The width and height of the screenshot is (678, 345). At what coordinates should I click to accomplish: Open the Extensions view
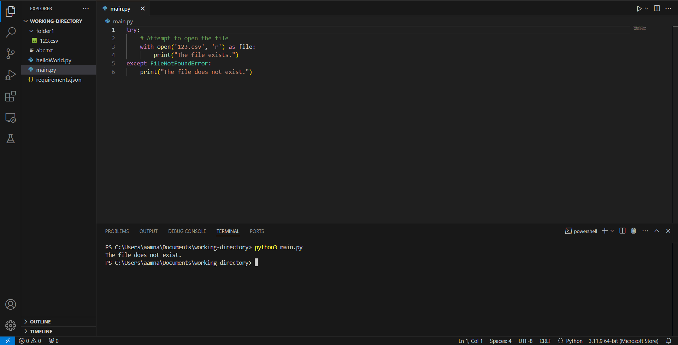coord(11,96)
